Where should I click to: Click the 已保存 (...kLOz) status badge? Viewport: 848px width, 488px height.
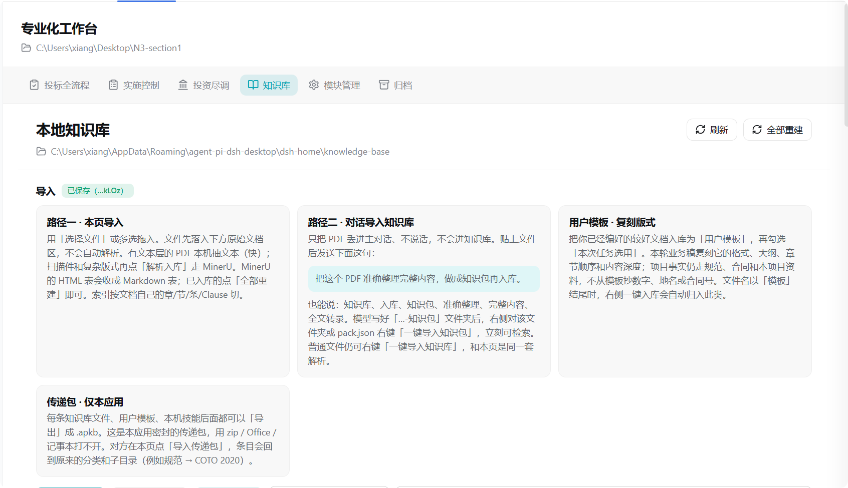[98, 191]
